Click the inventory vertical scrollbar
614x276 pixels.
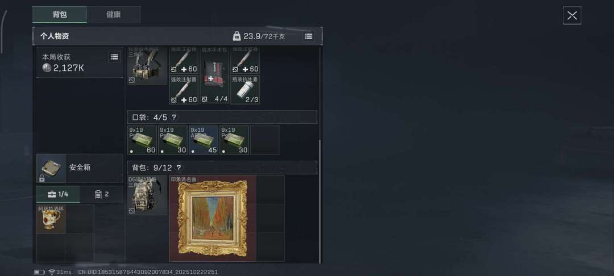(x=320, y=202)
